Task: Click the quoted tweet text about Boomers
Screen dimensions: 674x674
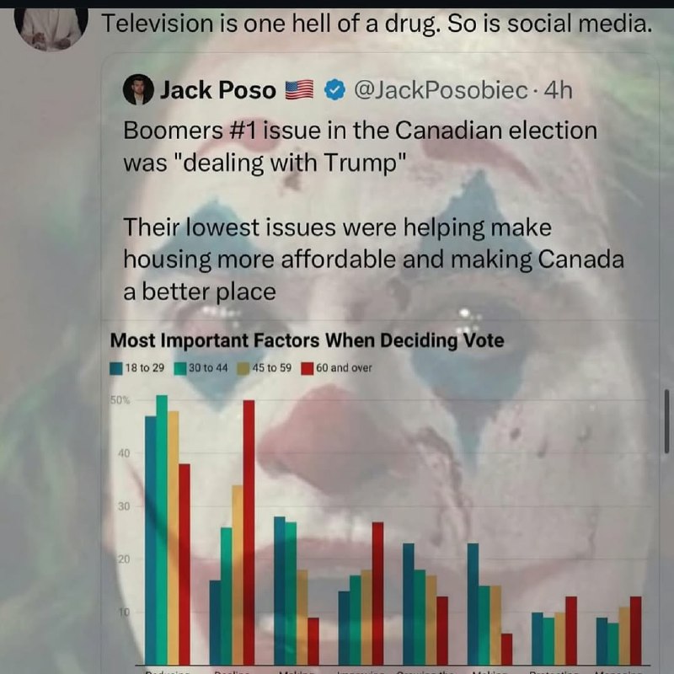Action: pyautogui.click(x=373, y=211)
